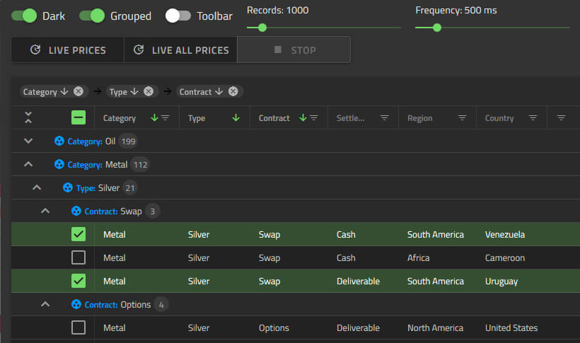This screenshot has width=580, height=343.
Task: Check the Cameroon row checkbox
Action: point(79,258)
